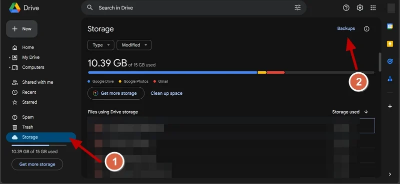Screen dimensions: 400x184
Task: Open Contacts in side panel
Action: (x=390, y=79)
